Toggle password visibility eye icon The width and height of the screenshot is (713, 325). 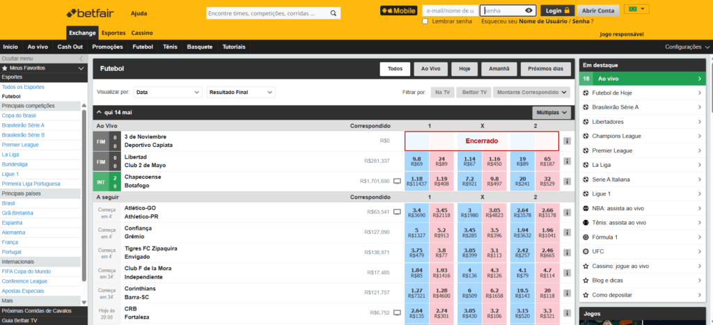click(x=528, y=10)
